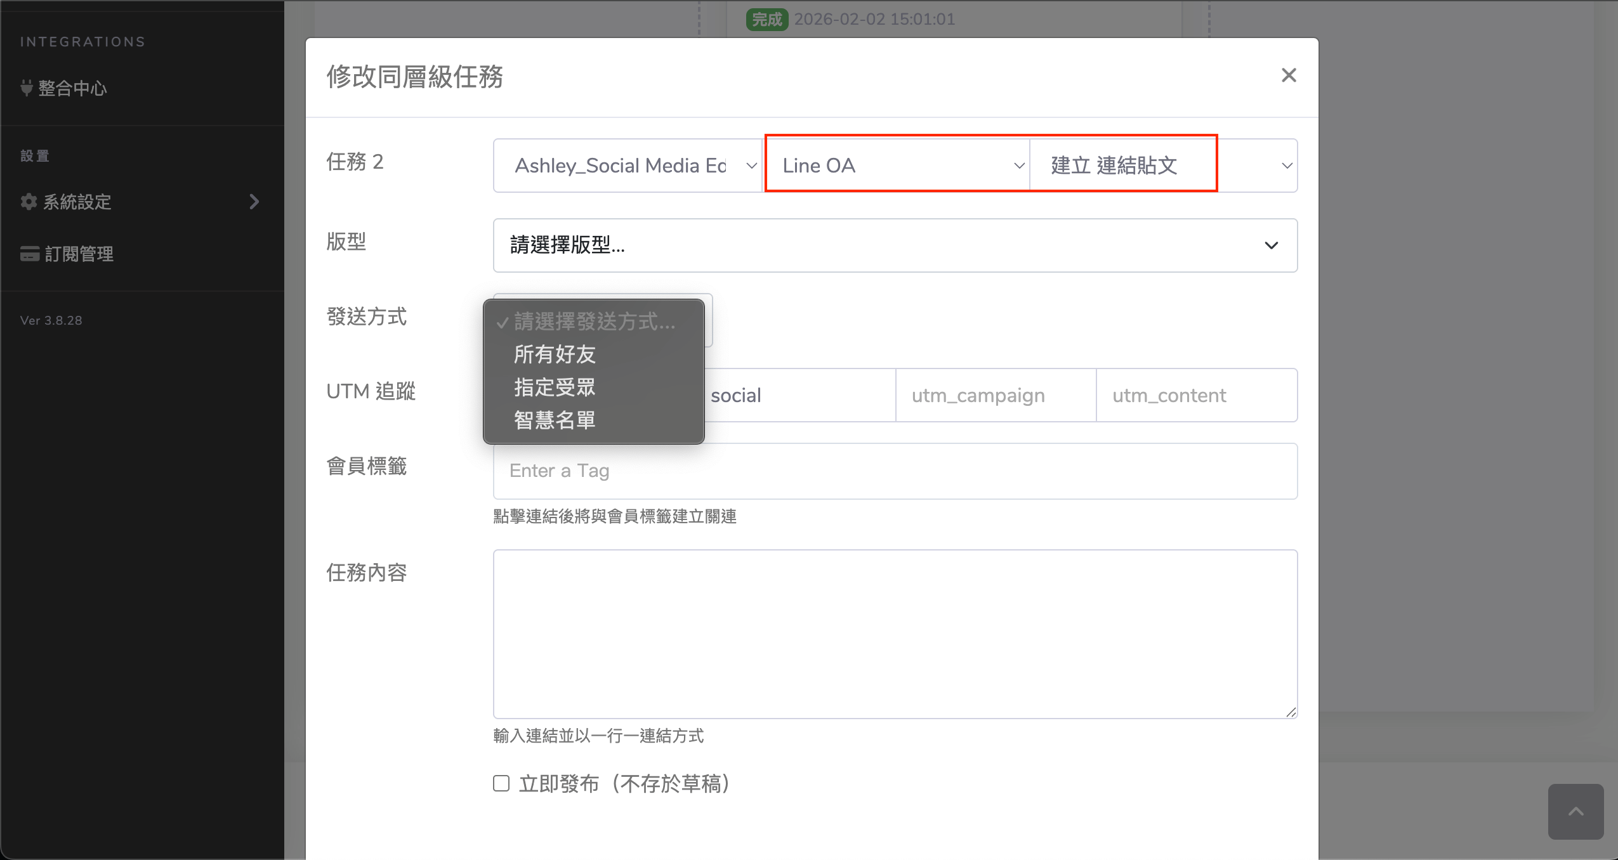This screenshot has width=1618, height=860.
Task: Select 所有好友 from the send-method list
Action: click(x=555, y=355)
